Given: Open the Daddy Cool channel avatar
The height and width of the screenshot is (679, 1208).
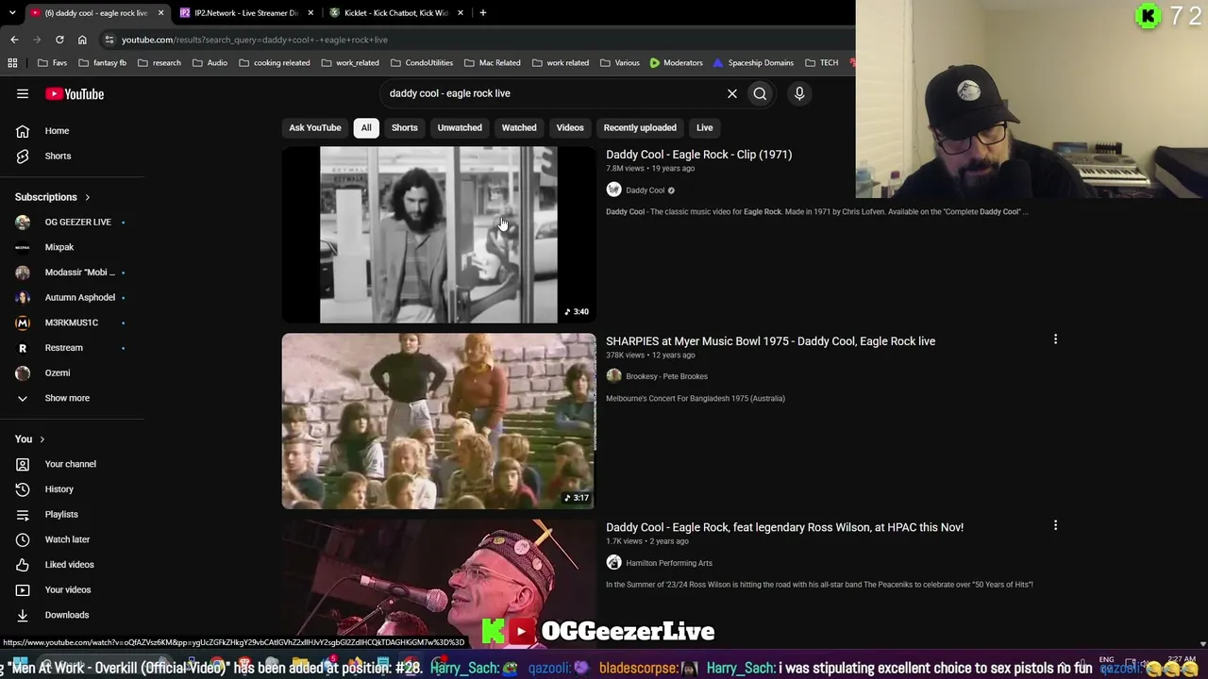Looking at the screenshot, I should click(x=613, y=190).
